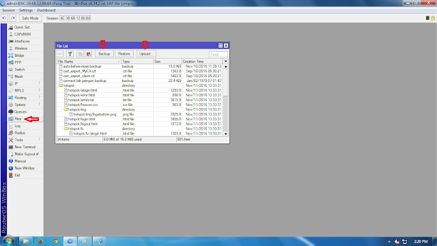Open the column chooser dropdown arrow
Screen dimensions: 437x246
coord(225,61)
